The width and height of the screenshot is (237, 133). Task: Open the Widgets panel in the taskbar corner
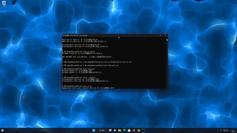tap(3, 130)
